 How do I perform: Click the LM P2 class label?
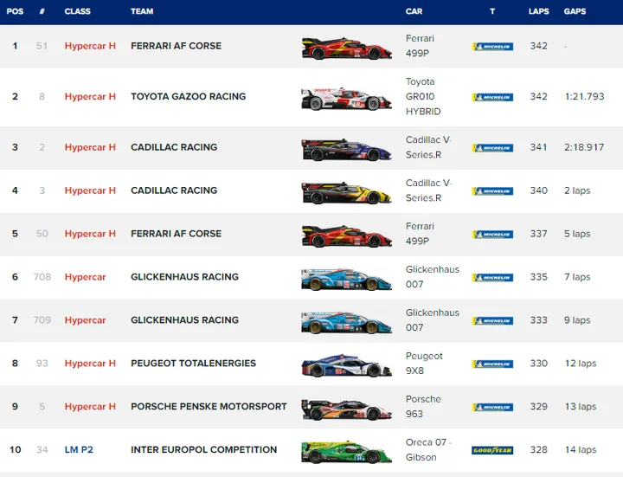coord(79,449)
